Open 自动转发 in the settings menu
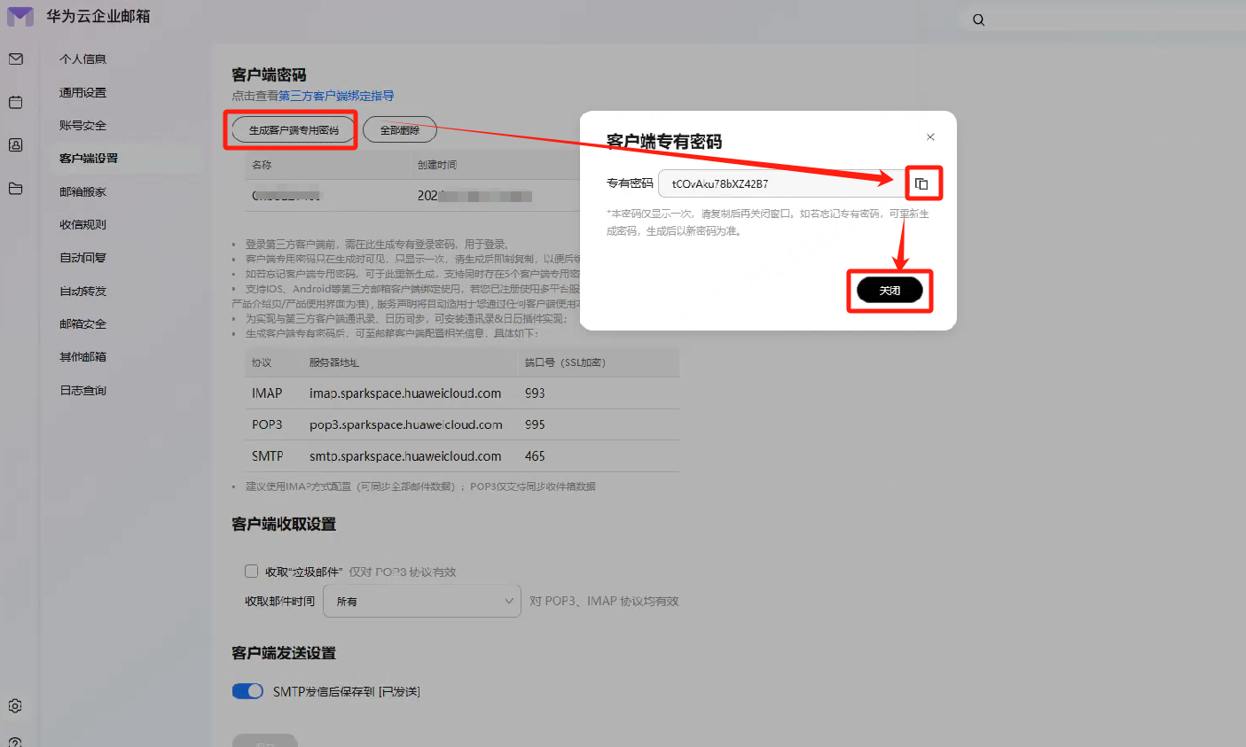Screen dimensions: 1246x747 click(x=82, y=291)
